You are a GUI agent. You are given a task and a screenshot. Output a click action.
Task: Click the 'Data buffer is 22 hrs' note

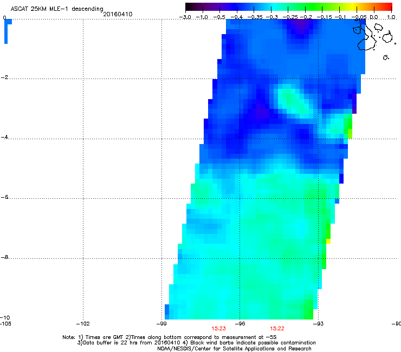pyautogui.click(x=196, y=343)
